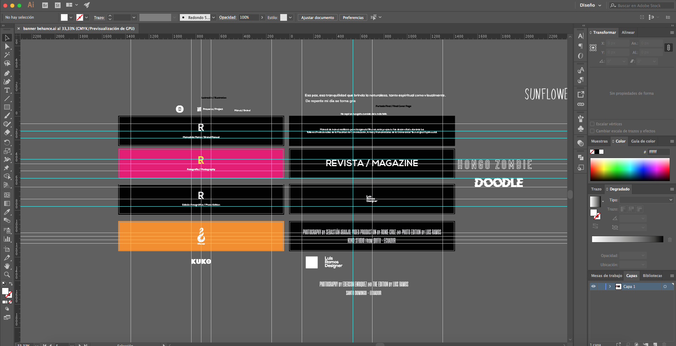The height and width of the screenshot is (346, 676).
Task: Enable Cambiar escala de trazos y efectos
Action: click(x=592, y=131)
